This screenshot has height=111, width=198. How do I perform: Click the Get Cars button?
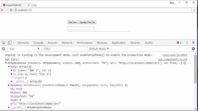click(x=73, y=22)
